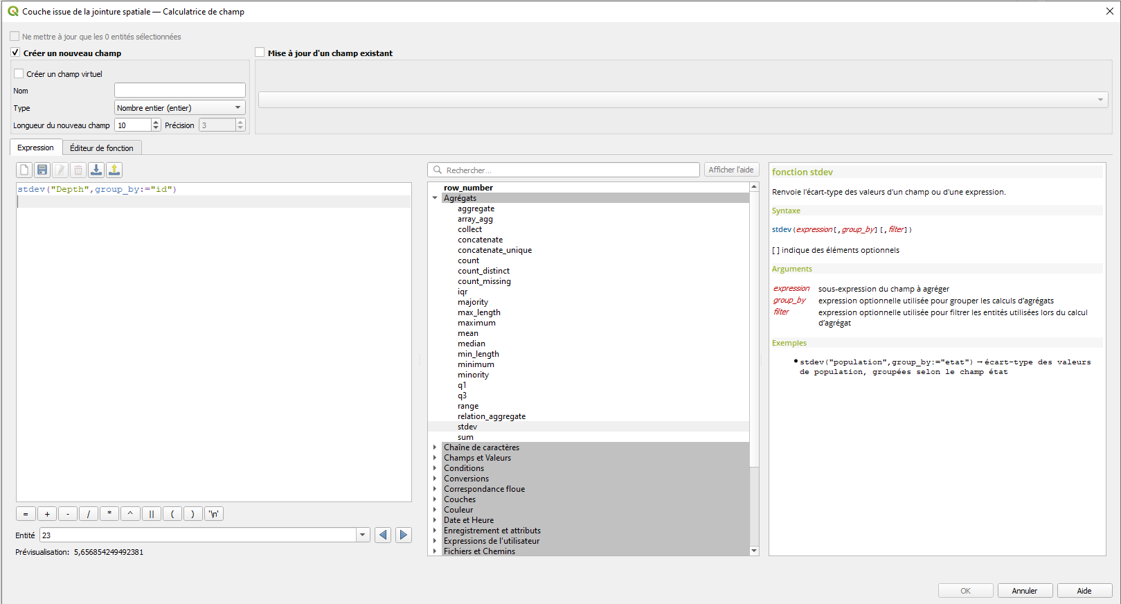Insert the minus operator
The height and width of the screenshot is (604, 1121).
(68, 514)
